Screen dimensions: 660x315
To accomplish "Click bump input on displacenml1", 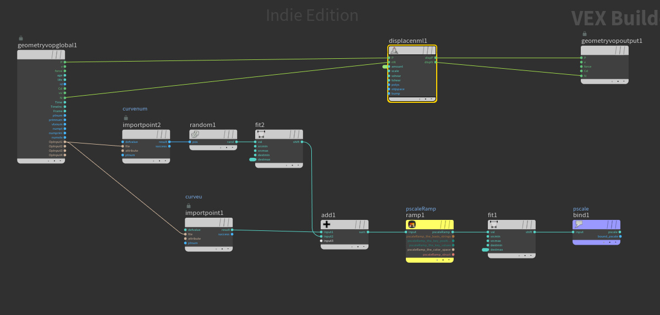I will pyautogui.click(x=389, y=93).
